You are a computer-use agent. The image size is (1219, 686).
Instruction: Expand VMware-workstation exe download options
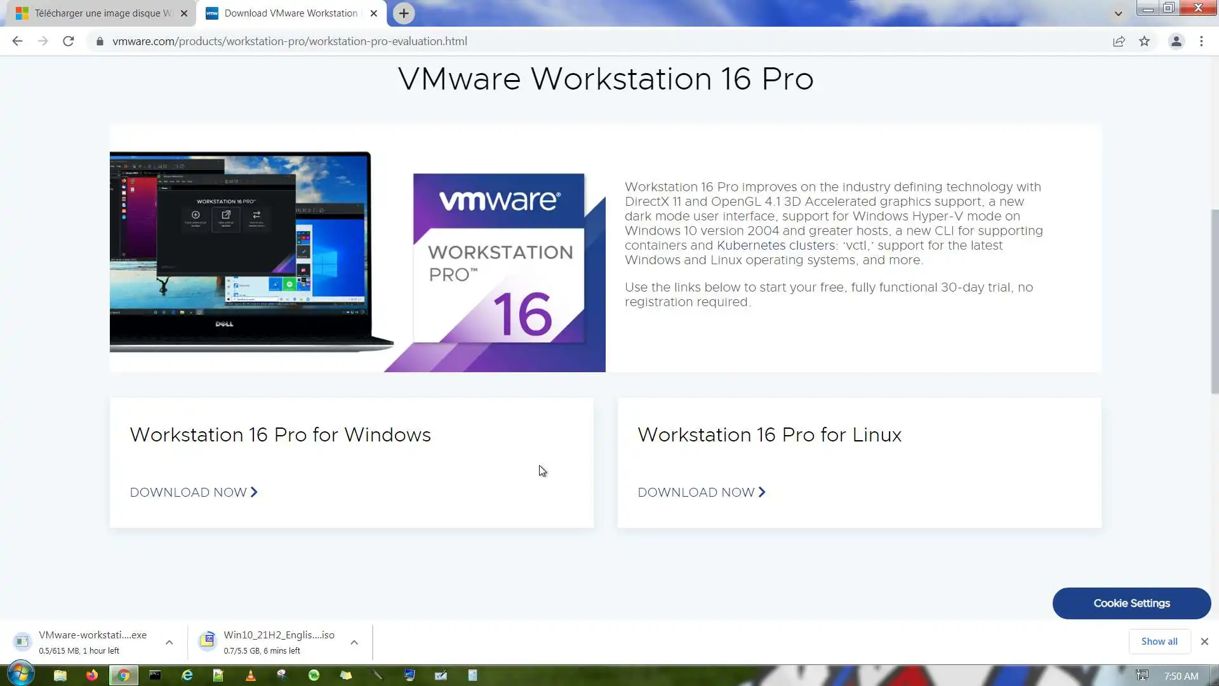[169, 642]
